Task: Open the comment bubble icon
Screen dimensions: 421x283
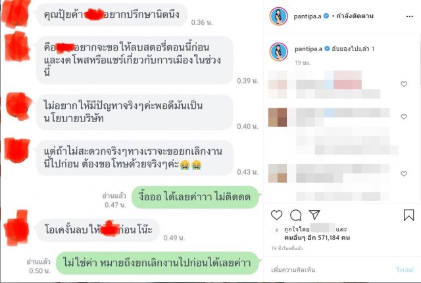Action: point(295,215)
